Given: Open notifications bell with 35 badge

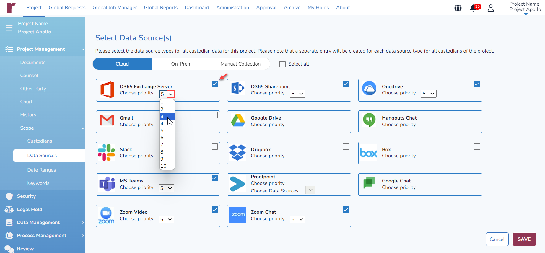Looking at the screenshot, I should click(475, 8).
